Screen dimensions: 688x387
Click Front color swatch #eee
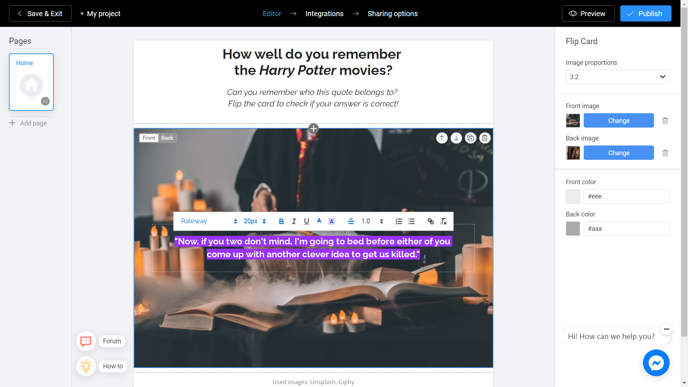pos(573,195)
